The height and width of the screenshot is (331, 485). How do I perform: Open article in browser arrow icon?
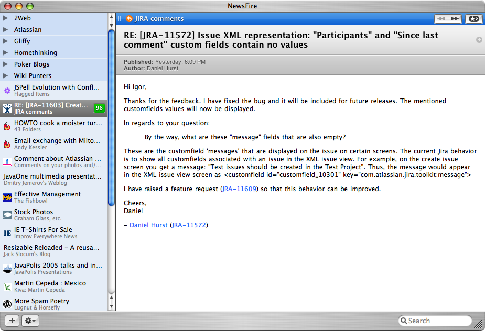point(479,40)
